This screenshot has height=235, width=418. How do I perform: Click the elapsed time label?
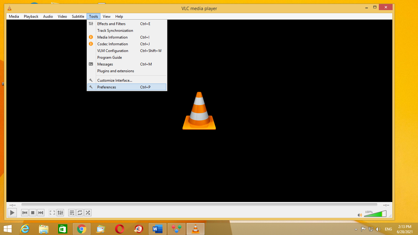13,205
